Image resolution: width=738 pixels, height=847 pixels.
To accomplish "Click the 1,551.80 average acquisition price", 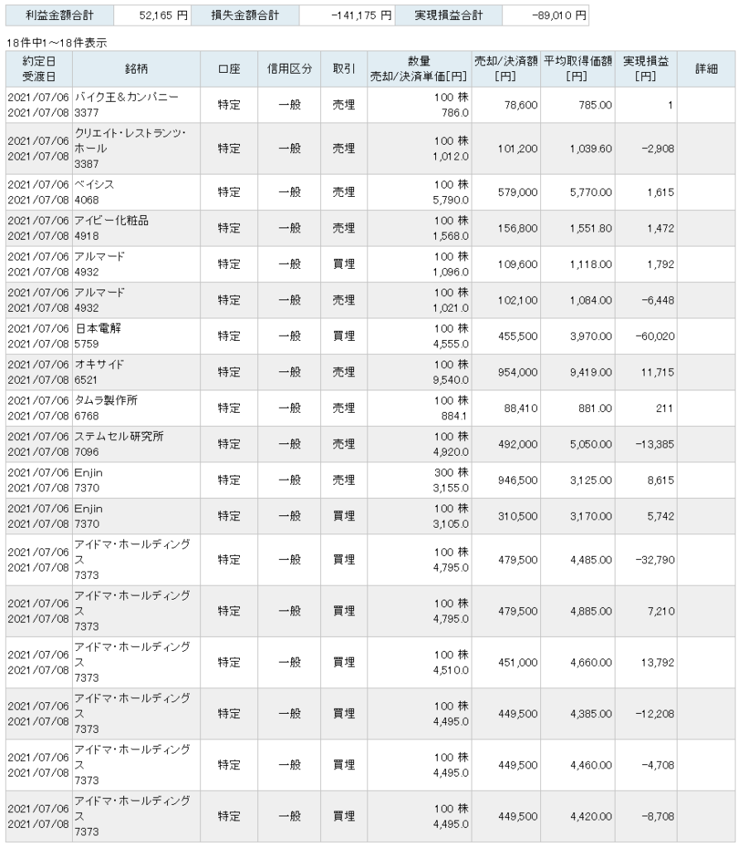I will pos(591,228).
